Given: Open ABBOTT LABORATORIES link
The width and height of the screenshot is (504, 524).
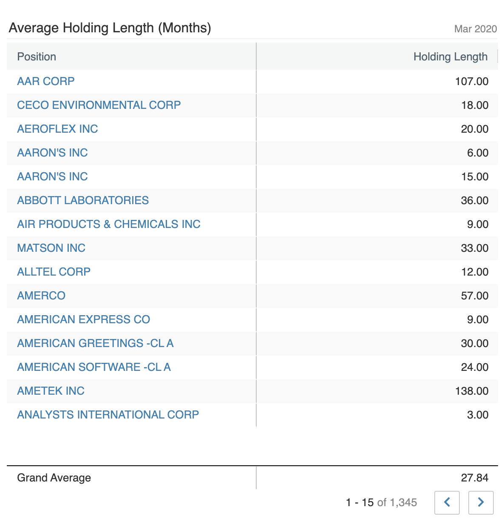Looking at the screenshot, I should (x=83, y=200).
